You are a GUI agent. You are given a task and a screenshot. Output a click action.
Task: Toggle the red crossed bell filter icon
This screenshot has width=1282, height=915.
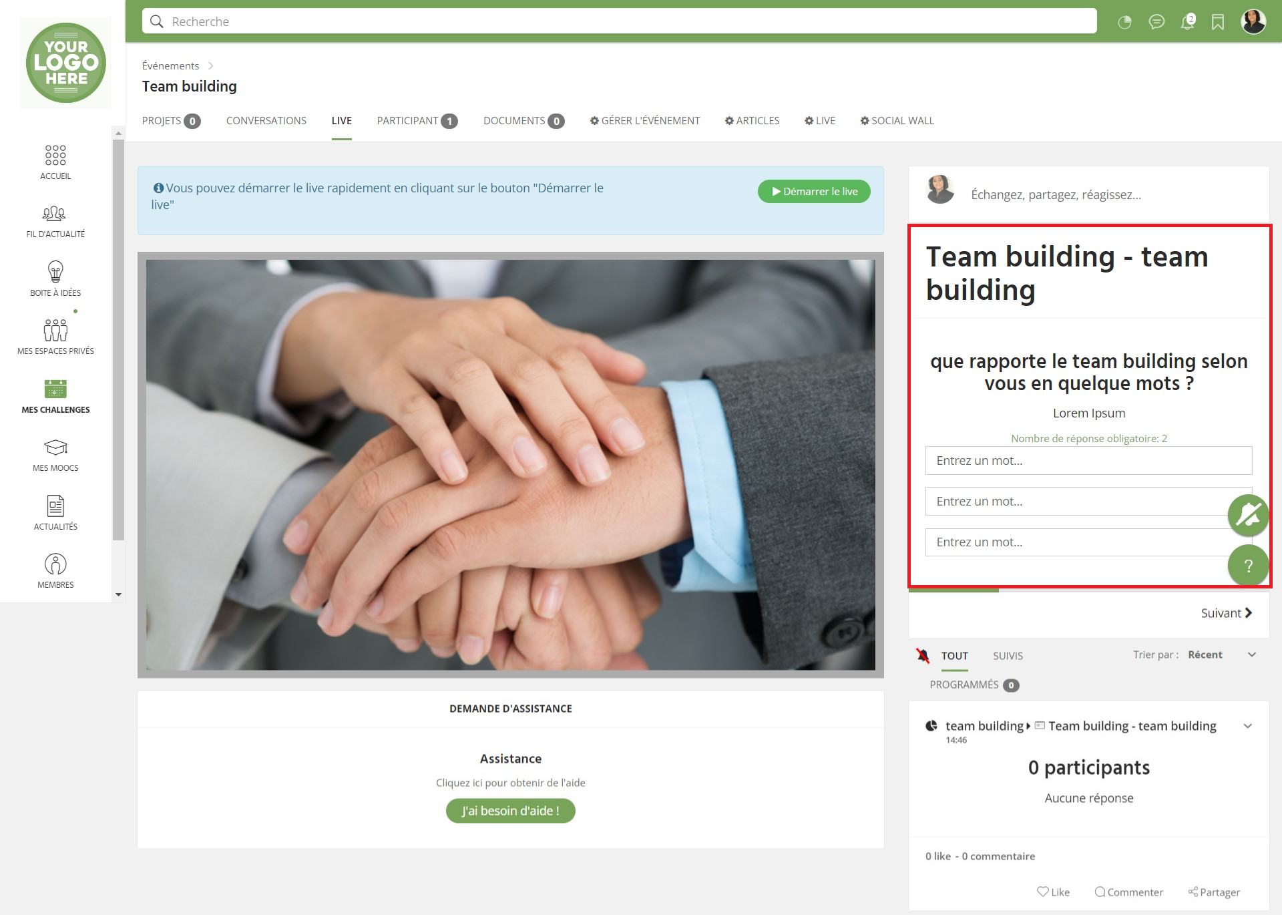(x=923, y=655)
